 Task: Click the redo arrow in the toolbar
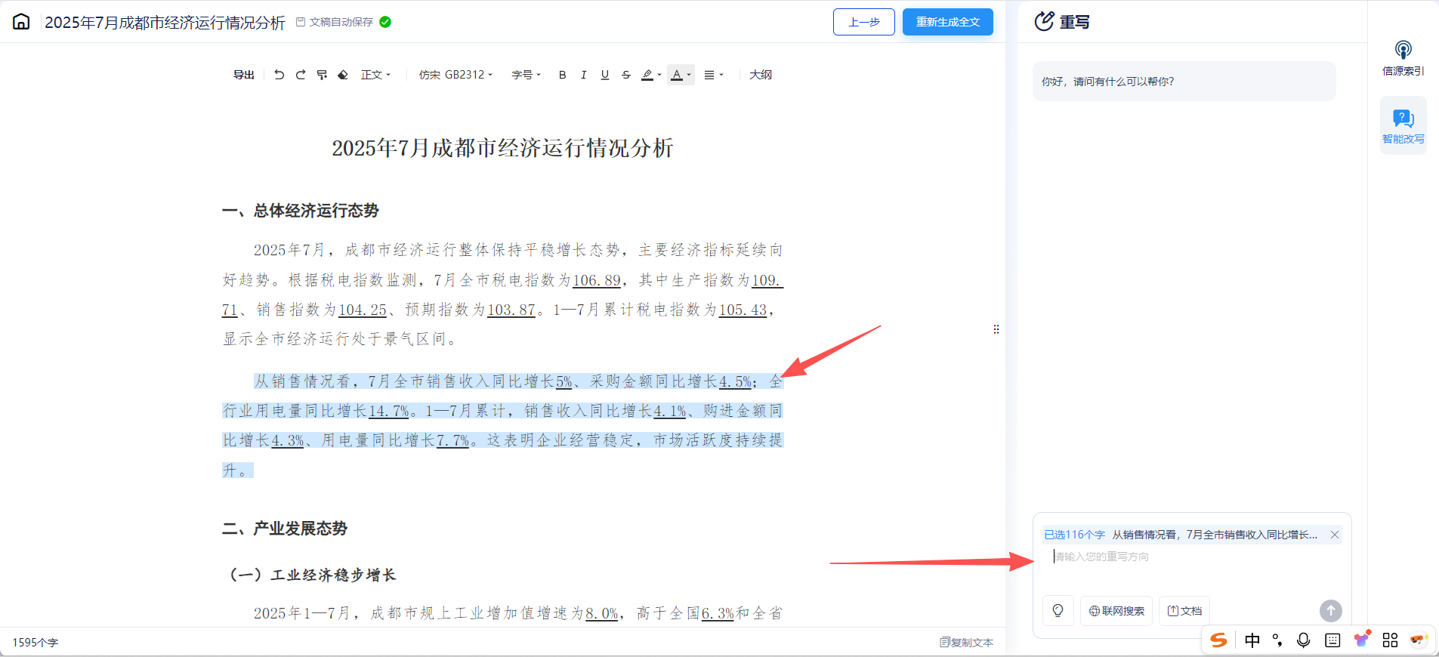tap(301, 75)
